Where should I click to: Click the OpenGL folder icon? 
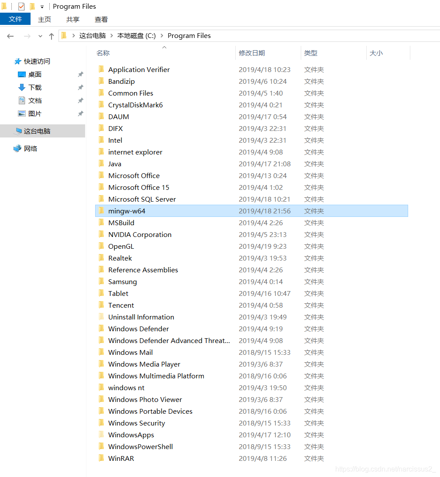101,246
